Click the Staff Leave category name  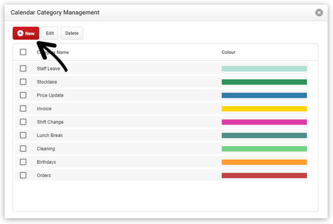point(49,68)
